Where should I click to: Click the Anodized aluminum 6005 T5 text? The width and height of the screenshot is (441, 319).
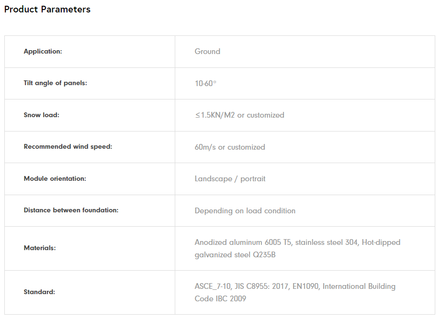point(243,242)
